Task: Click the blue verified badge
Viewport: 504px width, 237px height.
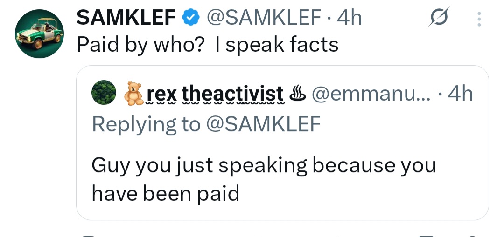Action: pyautogui.click(x=190, y=18)
